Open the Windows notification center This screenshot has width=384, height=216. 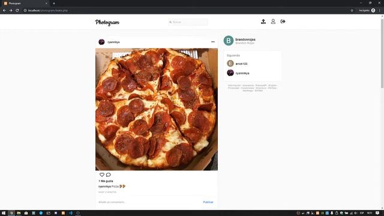tap(377, 213)
